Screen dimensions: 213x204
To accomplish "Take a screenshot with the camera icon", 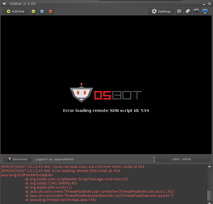I will pyautogui.click(x=179, y=11).
